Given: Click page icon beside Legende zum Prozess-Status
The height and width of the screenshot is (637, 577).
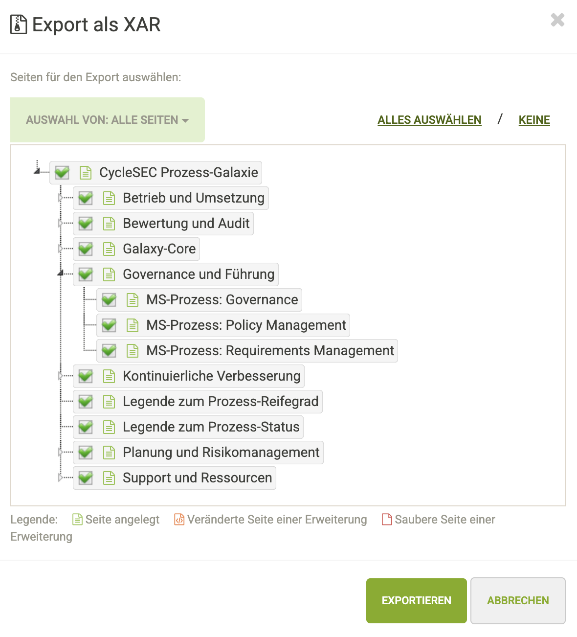Looking at the screenshot, I should [x=109, y=427].
